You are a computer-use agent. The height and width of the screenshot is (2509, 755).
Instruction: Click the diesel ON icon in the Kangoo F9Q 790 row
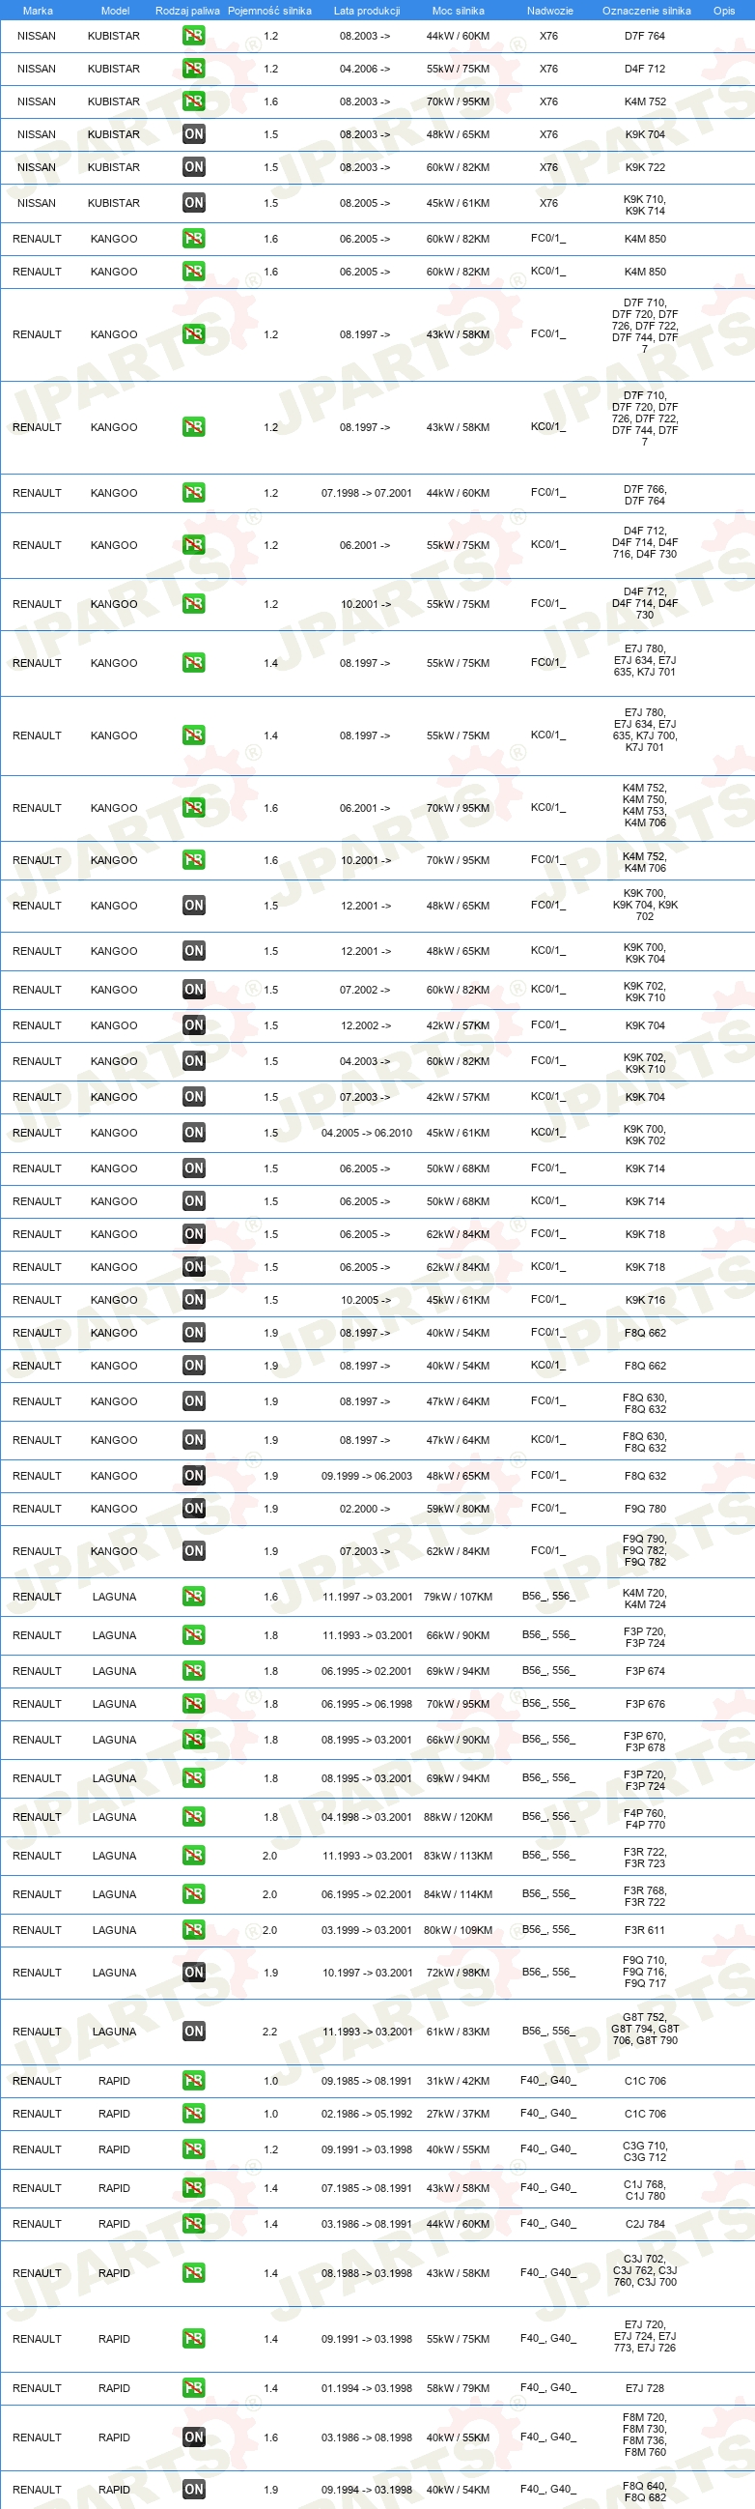coord(194,1551)
